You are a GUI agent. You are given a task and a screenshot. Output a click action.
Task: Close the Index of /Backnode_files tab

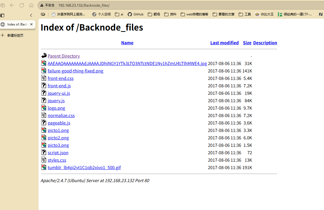(x=31, y=24)
